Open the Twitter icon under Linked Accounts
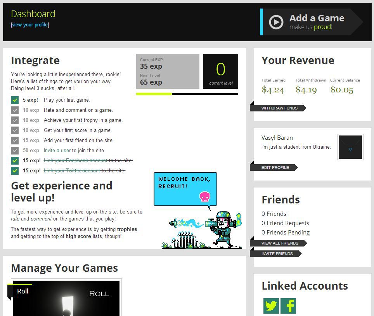Image resolution: width=374 pixels, height=316 pixels. [x=271, y=306]
